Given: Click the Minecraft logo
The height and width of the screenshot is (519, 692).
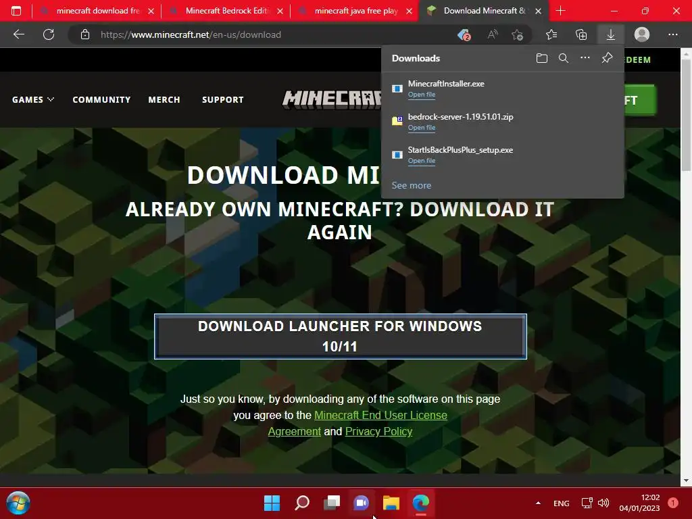Looking at the screenshot, I should coord(332,99).
